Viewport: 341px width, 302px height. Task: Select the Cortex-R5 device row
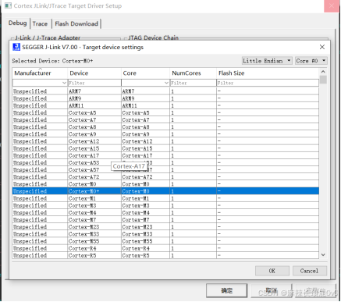pyautogui.click(x=165, y=255)
